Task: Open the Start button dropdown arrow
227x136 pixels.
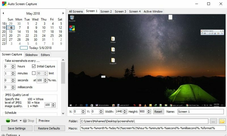Action: (x=20, y=120)
